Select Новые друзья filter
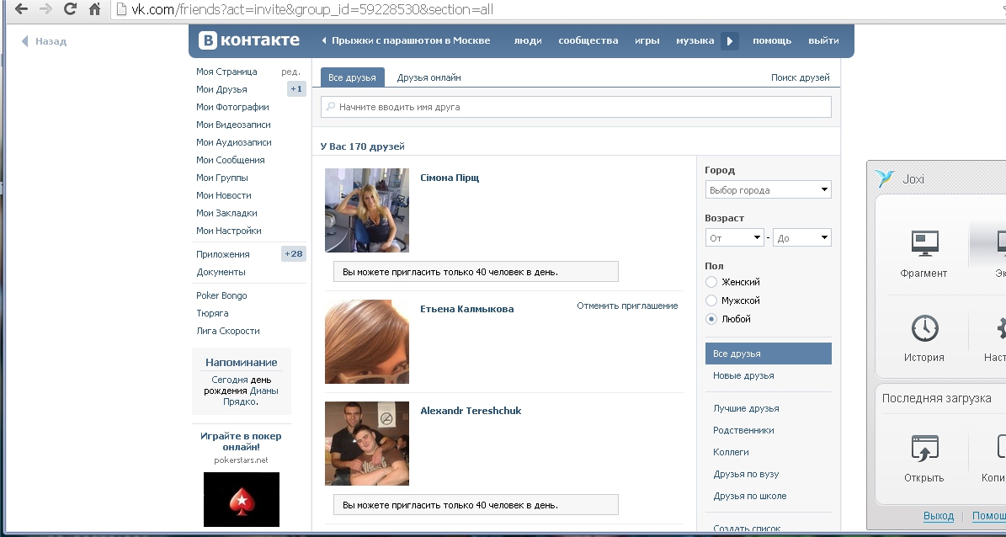 tap(743, 375)
